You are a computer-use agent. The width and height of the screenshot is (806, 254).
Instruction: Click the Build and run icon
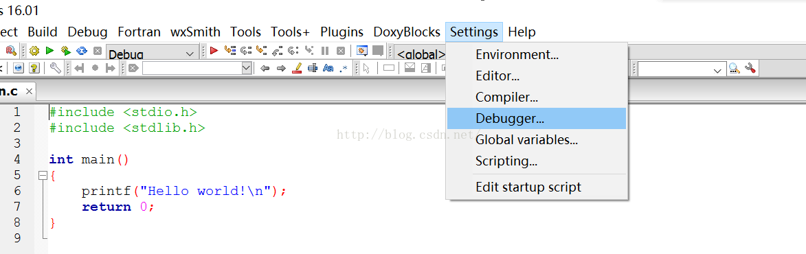point(66,51)
